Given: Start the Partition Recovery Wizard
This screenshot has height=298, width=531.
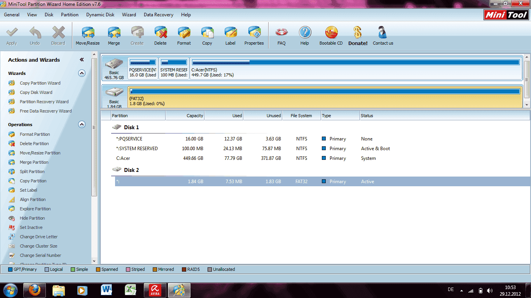Looking at the screenshot, I should tap(44, 102).
